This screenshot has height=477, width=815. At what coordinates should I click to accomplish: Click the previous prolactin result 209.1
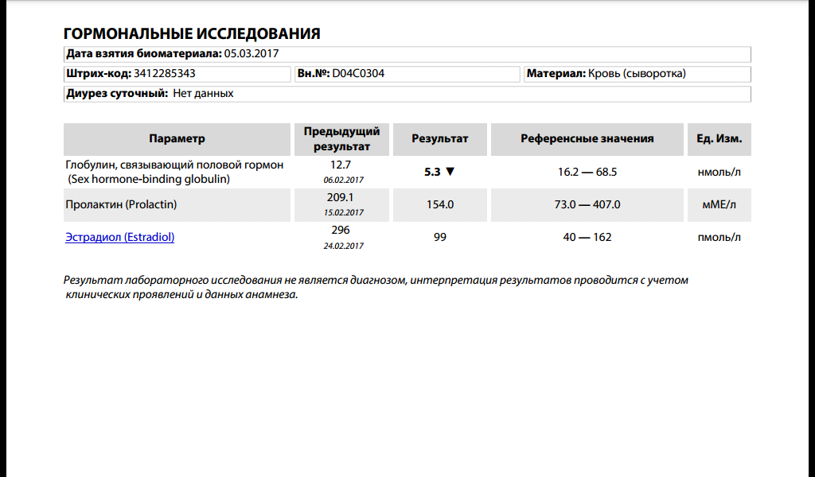pos(341,197)
